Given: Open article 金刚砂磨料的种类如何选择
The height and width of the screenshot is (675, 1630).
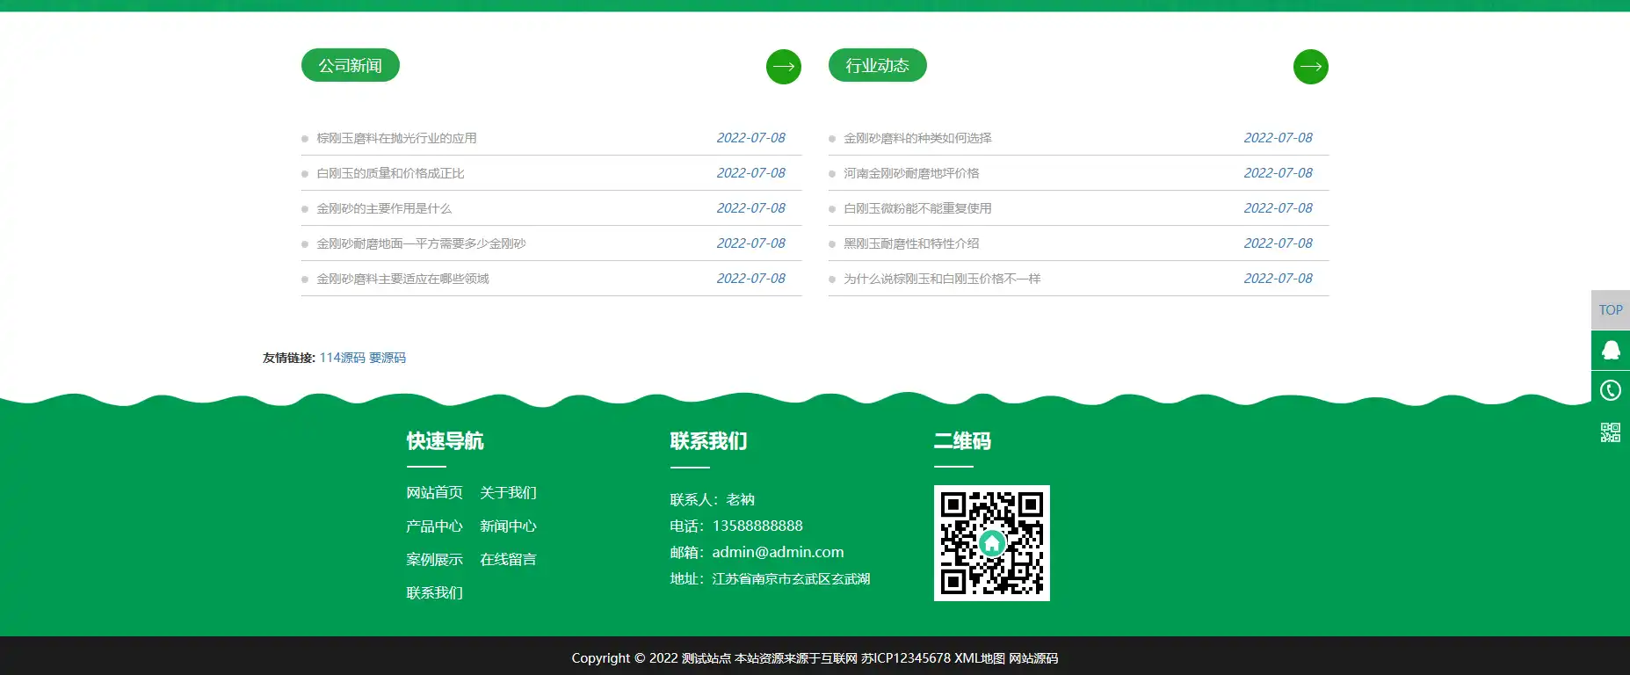Looking at the screenshot, I should [x=917, y=138].
